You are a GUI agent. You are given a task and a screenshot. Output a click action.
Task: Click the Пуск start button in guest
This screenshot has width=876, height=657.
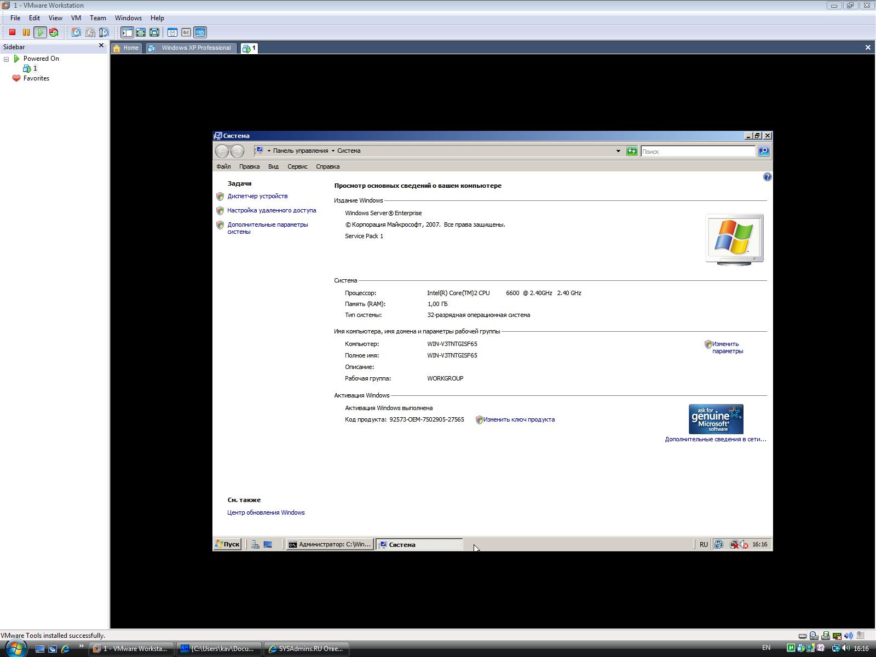point(227,544)
